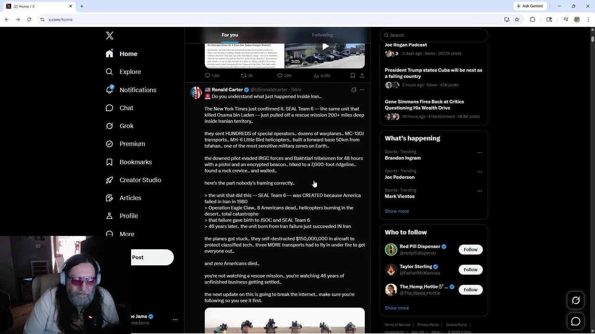Open the floating chat messages button
Screen dimensions: 595x334
pos(575,321)
